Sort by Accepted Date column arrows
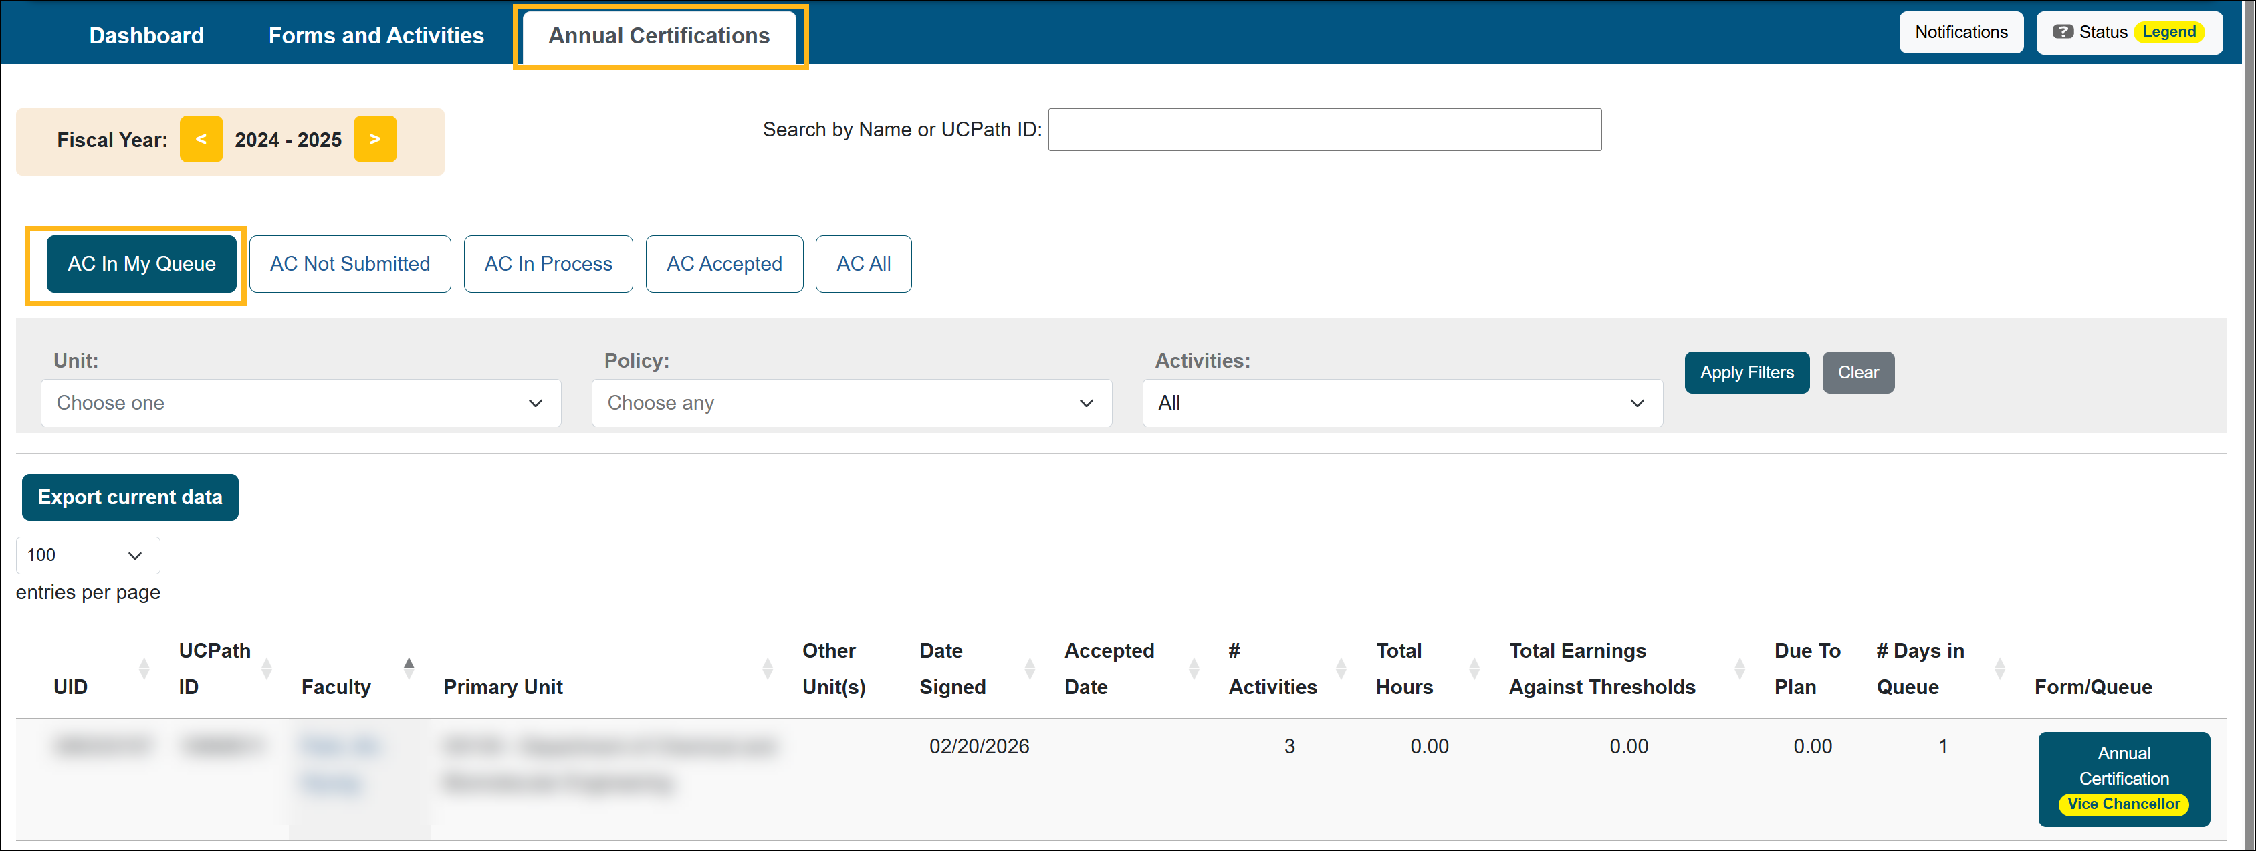 pyautogui.click(x=1194, y=669)
